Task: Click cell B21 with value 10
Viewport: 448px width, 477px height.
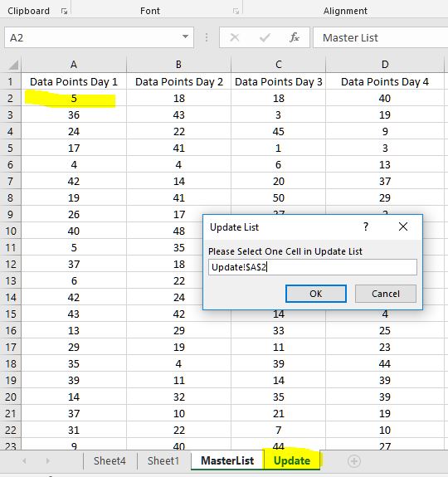Action: tap(179, 413)
